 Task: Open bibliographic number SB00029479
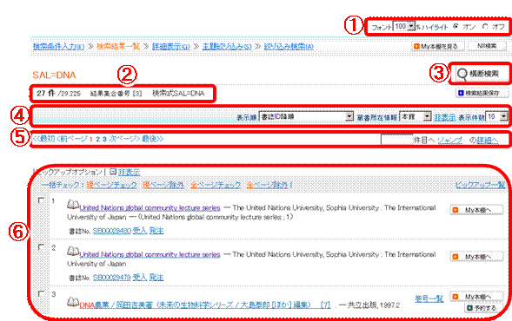click(x=111, y=278)
